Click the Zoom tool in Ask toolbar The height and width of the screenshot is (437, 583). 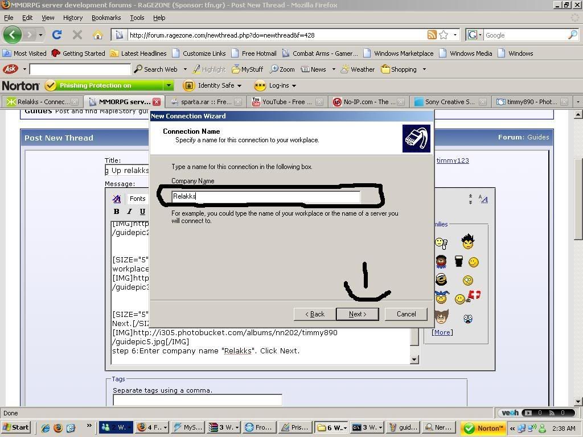coord(282,69)
